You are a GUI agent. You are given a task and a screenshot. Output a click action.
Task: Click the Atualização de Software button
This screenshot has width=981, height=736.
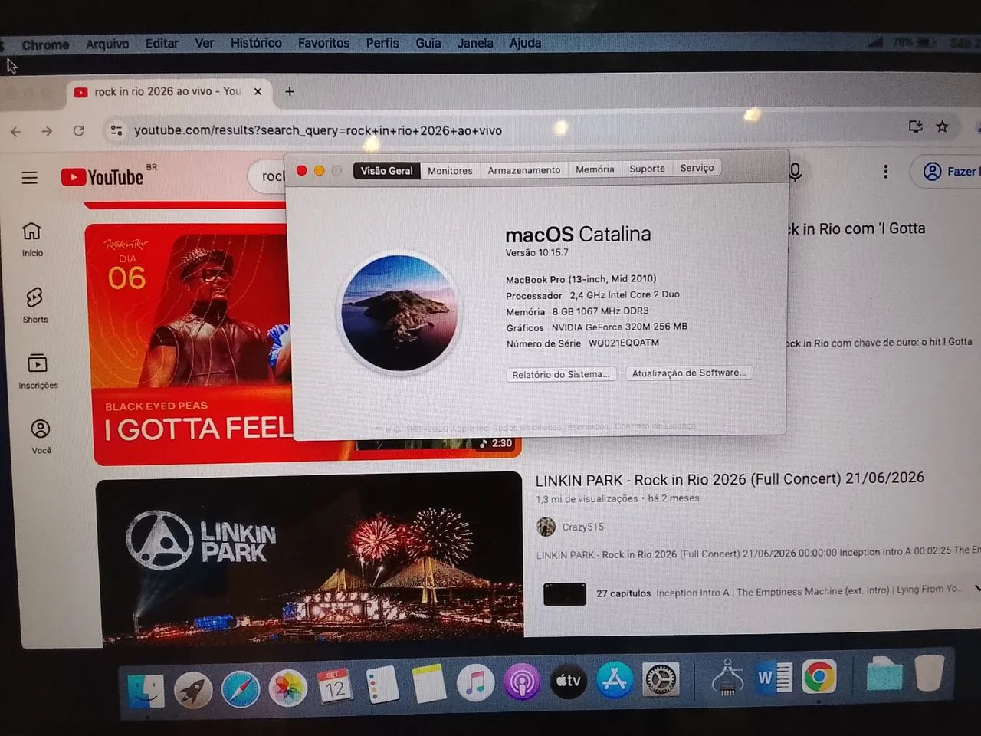click(x=689, y=373)
